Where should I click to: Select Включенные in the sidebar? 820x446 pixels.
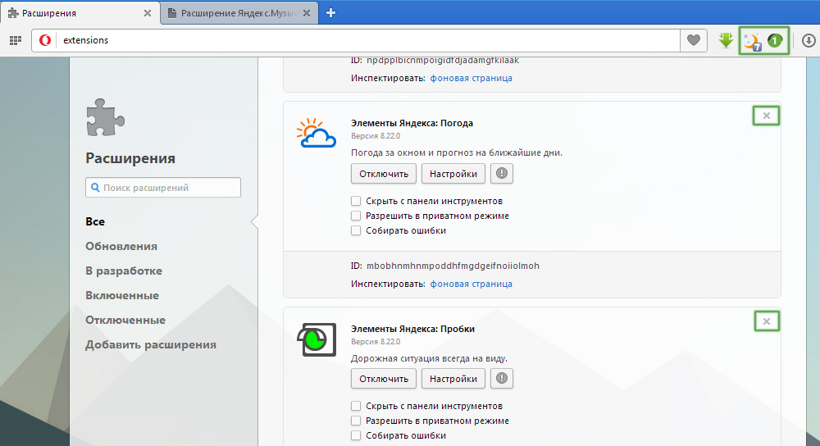[122, 295]
